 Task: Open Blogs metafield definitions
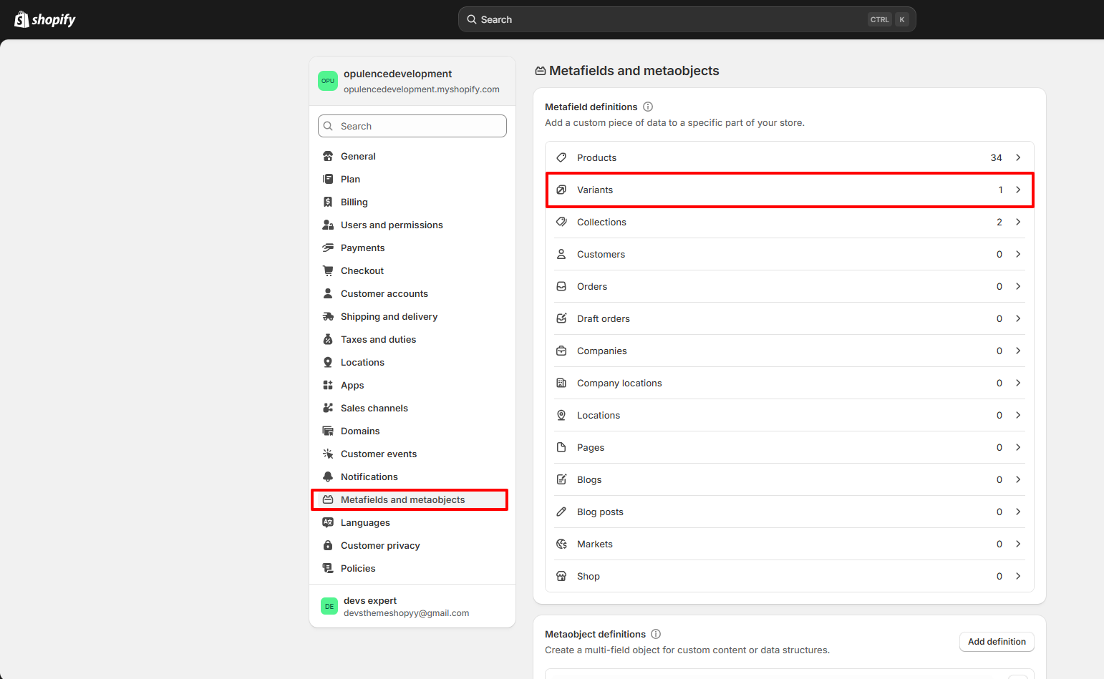pyautogui.click(x=790, y=479)
